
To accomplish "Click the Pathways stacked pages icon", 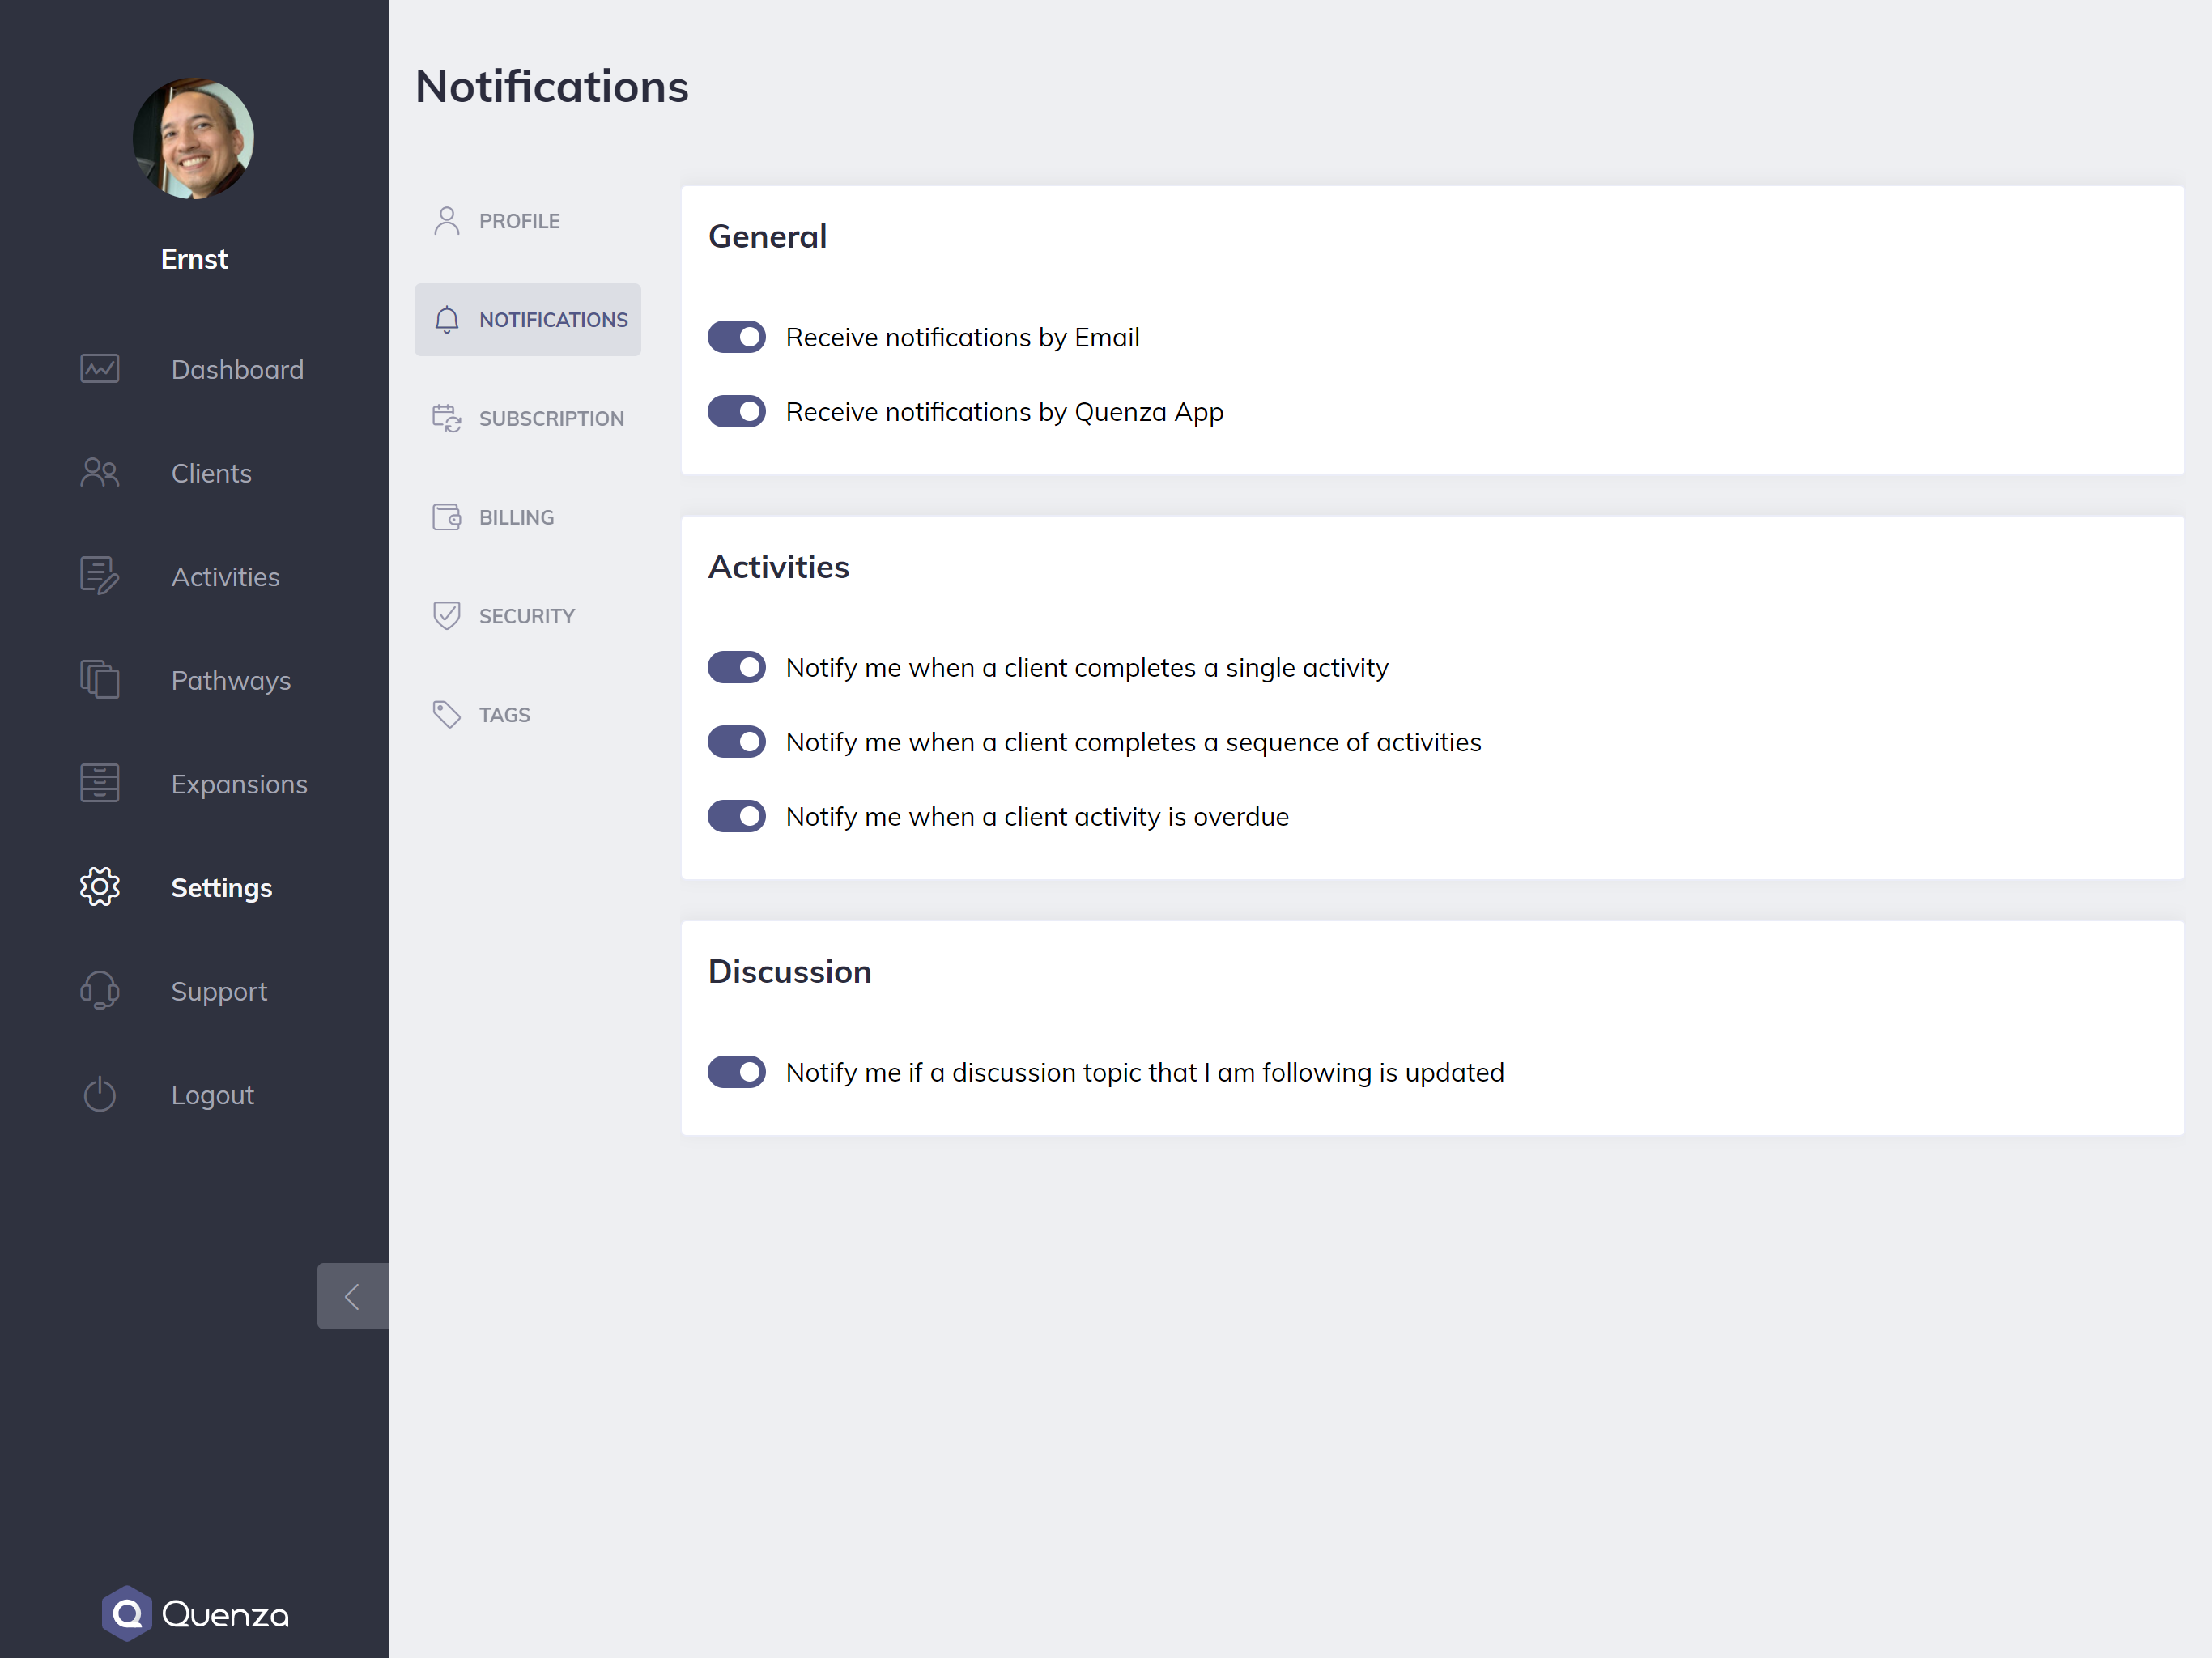I will point(99,680).
